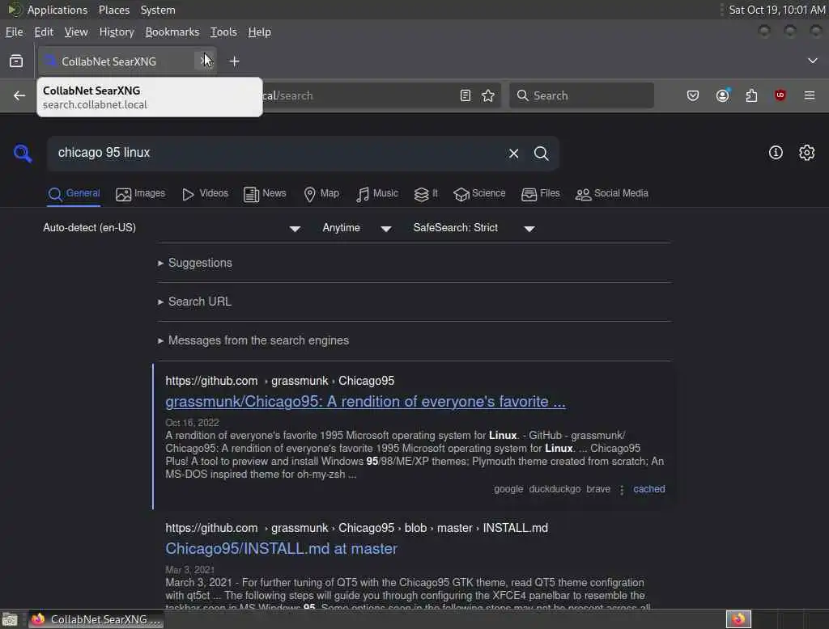The width and height of the screenshot is (829, 629).
Task: Open the extensions puzzle icon
Action: tap(751, 95)
